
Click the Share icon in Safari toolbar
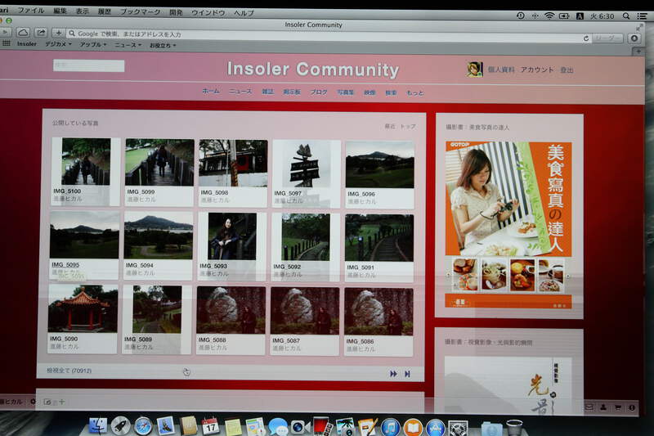point(41,33)
